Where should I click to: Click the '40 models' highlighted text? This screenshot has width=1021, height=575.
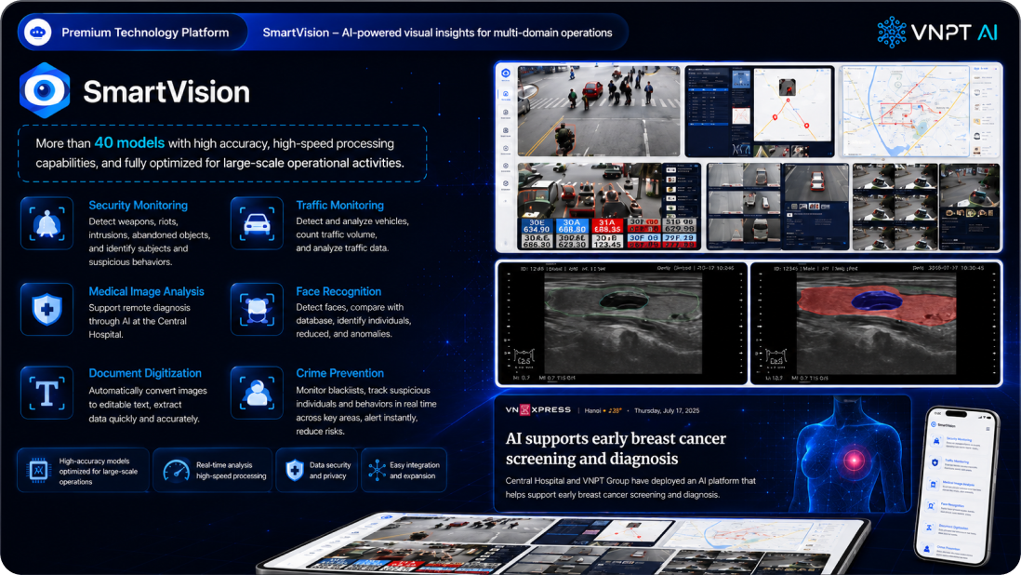coord(129,142)
